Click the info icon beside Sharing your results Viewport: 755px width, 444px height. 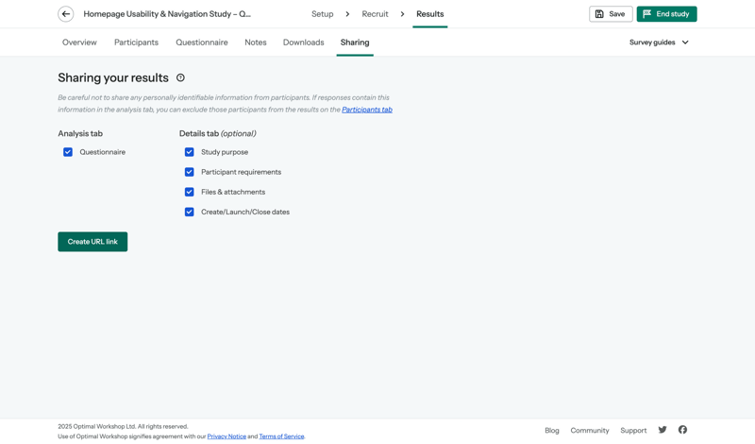point(180,77)
